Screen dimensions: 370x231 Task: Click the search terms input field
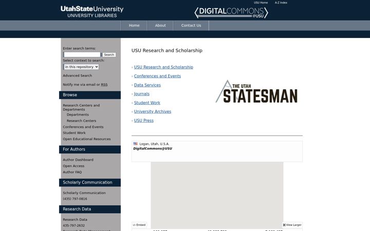click(x=82, y=55)
